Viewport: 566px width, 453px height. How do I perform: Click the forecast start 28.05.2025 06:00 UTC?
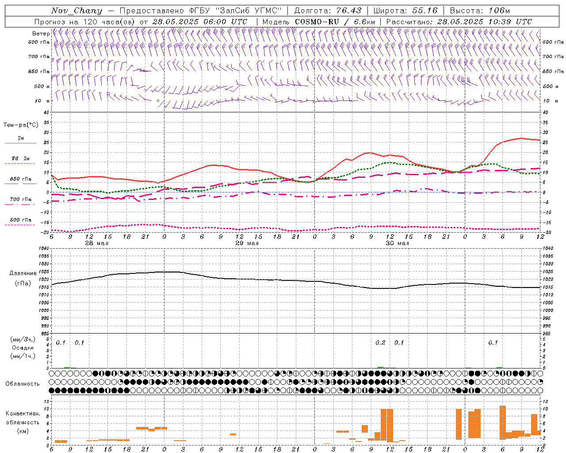(x=200, y=22)
